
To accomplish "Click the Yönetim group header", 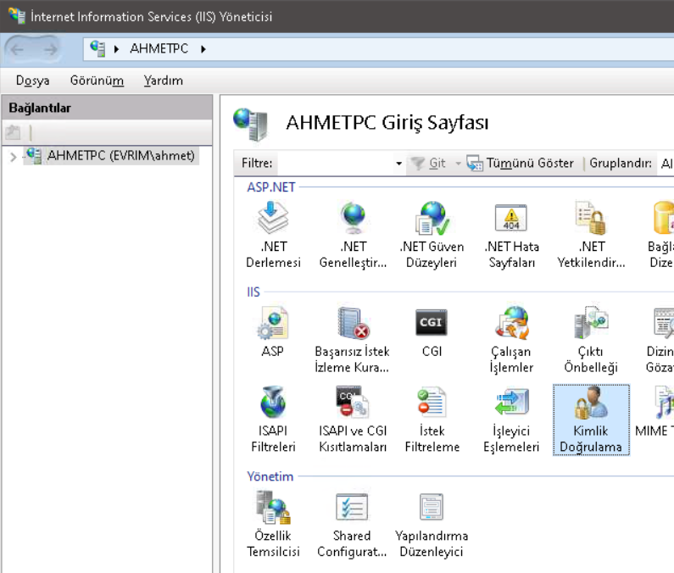I will click(270, 476).
